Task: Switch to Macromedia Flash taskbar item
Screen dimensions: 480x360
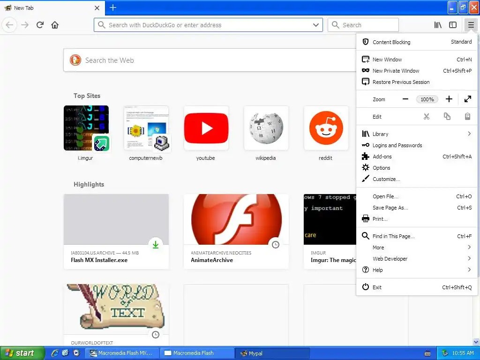Action: [x=197, y=353]
